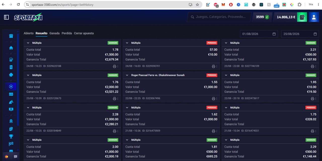Image resolution: width=322 pixels, height=161 pixels.
Task: Click the Juegos, Categorías search field
Action: point(219,17)
